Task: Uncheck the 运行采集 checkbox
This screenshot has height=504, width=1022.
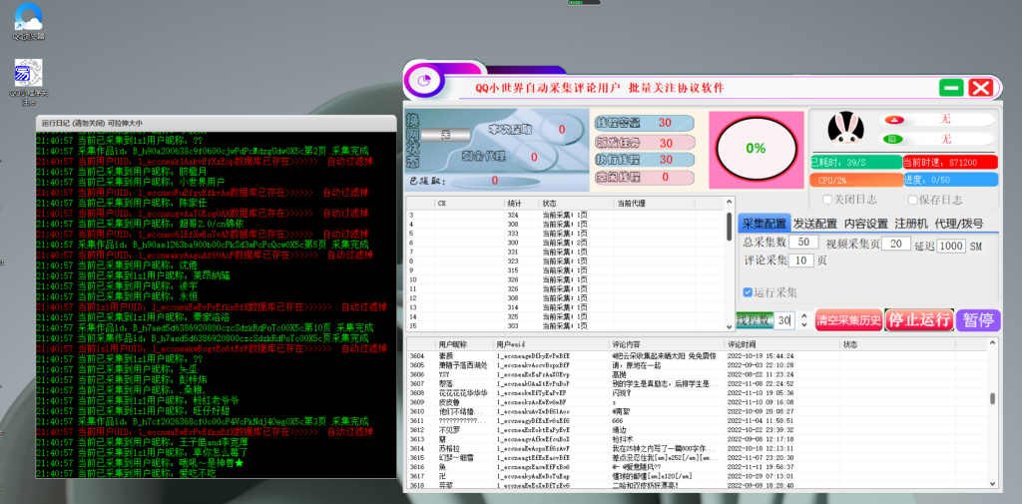Action: [748, 292]
